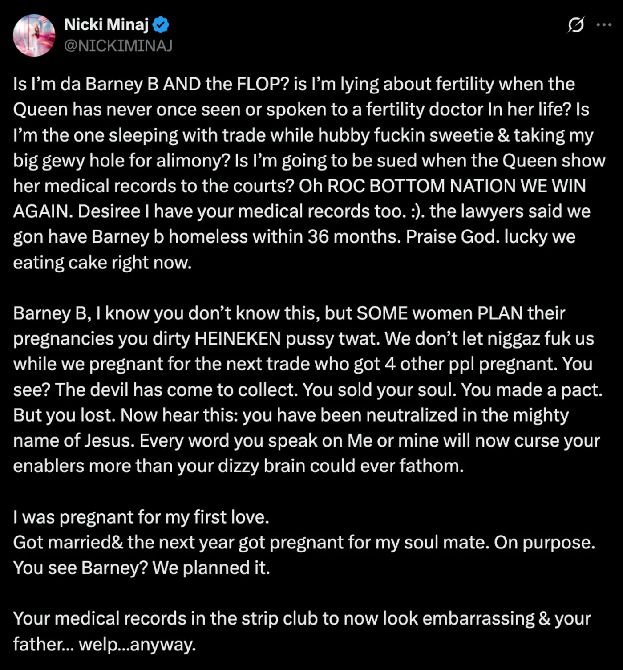Click the sentence "The devil has come to collect."
Image resolution: width=623 pixels, height=670 pixels.
coord(176,390)
